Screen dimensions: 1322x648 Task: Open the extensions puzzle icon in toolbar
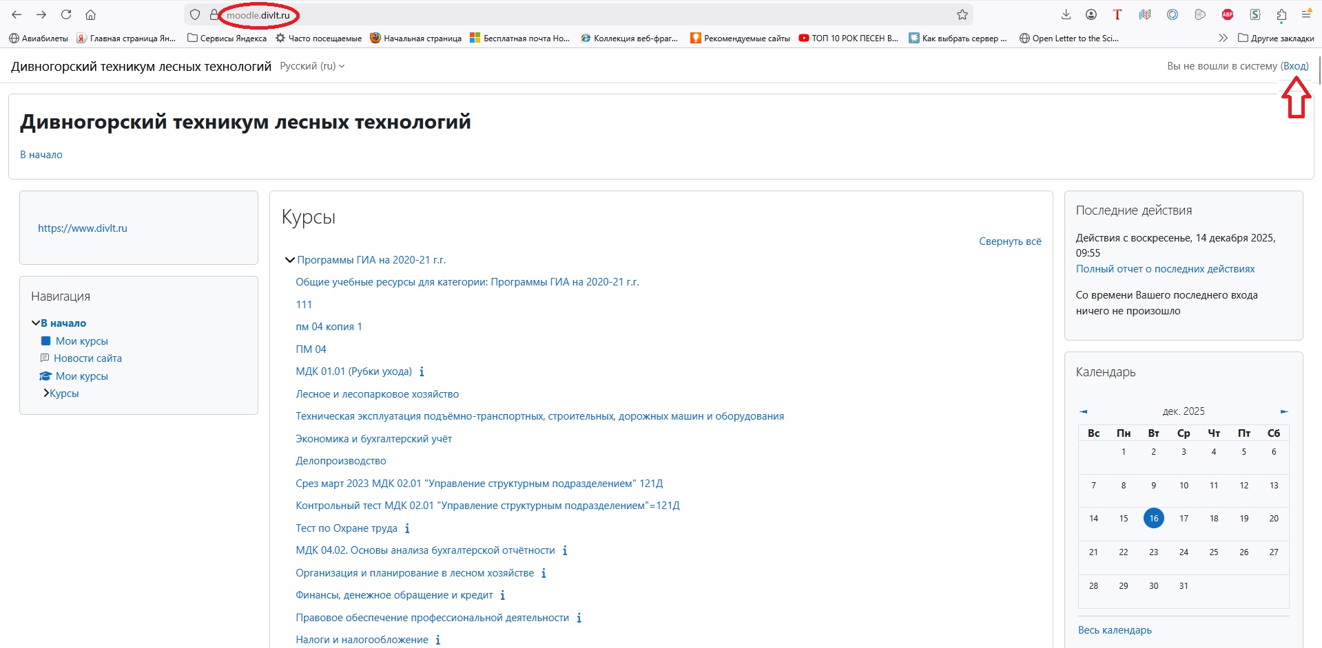click(x=1281, y=14)
